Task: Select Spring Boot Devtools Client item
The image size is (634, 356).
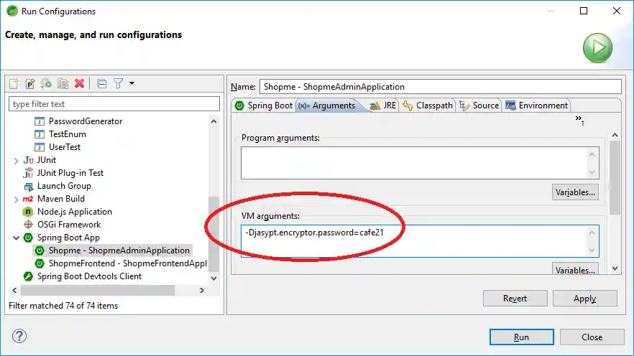Action: click(89, 276)
